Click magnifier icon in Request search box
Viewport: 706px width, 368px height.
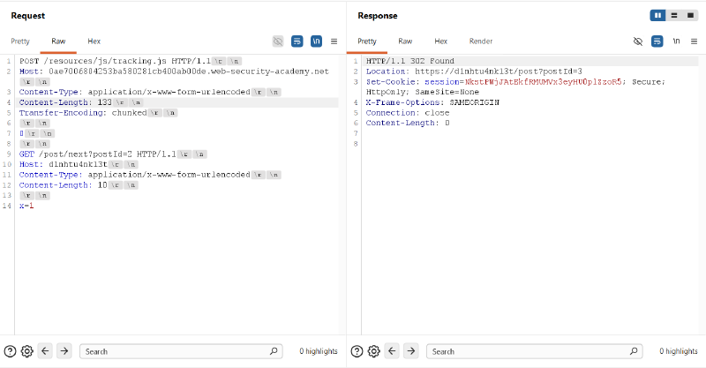pyautogui.click(x=274, y=351)
